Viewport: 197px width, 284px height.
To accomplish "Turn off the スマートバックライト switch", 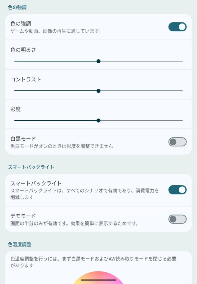I will tap(177, 190).
